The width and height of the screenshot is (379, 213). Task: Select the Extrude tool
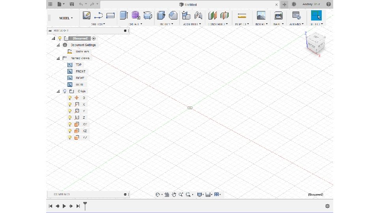(x=124, y=15)
